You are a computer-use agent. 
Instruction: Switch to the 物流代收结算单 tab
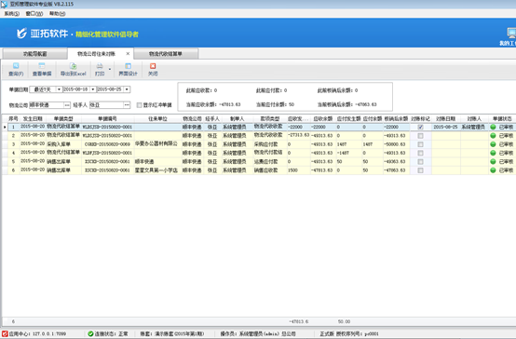[166, 54]
